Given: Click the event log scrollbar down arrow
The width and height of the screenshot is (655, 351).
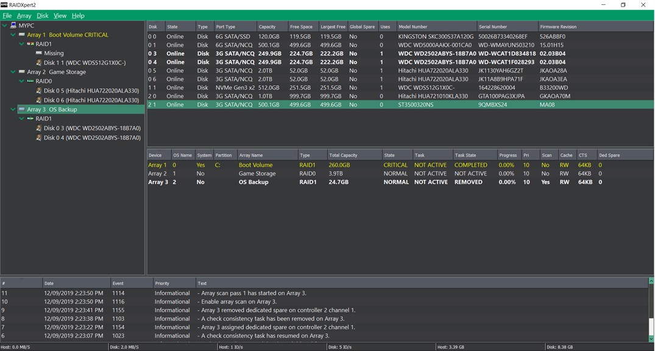Looking at the screenshot, I should [x=651, y=339].
